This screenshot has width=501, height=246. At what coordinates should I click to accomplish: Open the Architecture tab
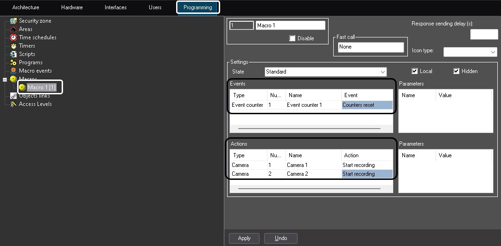coord(26,7)
